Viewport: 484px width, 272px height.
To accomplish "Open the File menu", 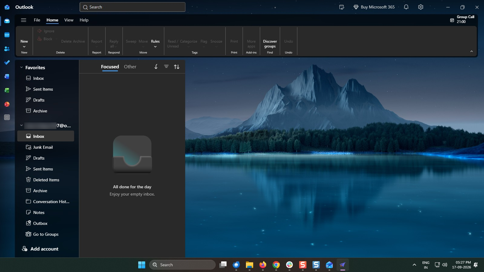I will 37,20.
